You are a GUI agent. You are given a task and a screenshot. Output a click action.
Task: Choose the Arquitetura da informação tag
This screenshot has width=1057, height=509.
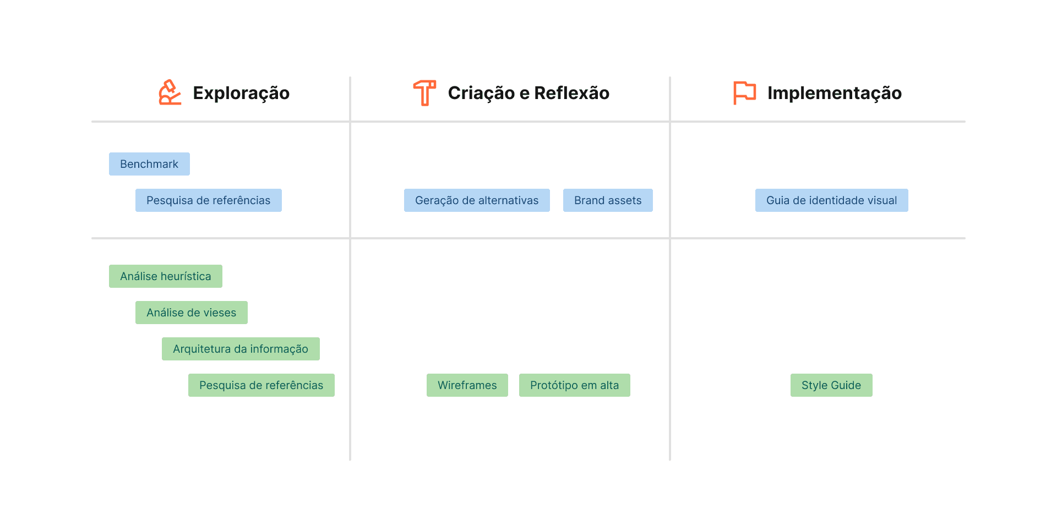click(241, 349)
